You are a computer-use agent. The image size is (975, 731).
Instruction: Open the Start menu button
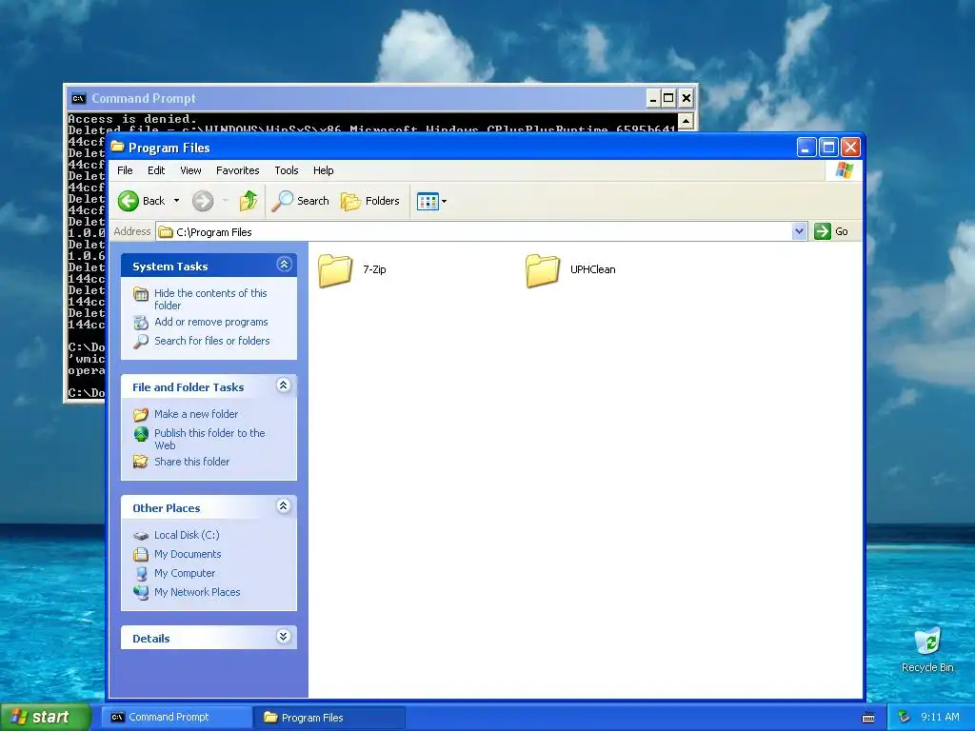46,717
